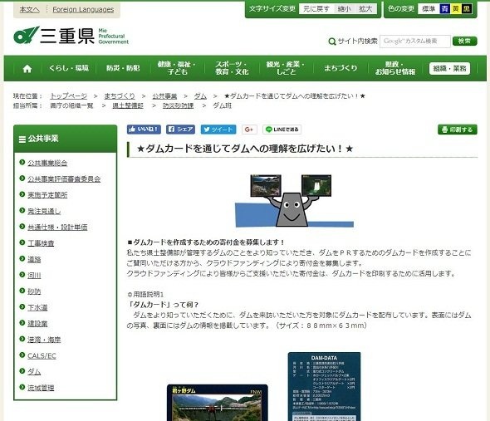
Task: Enlarge text size with 拡大
Action: pyautogui.click(x=365, y=9)
